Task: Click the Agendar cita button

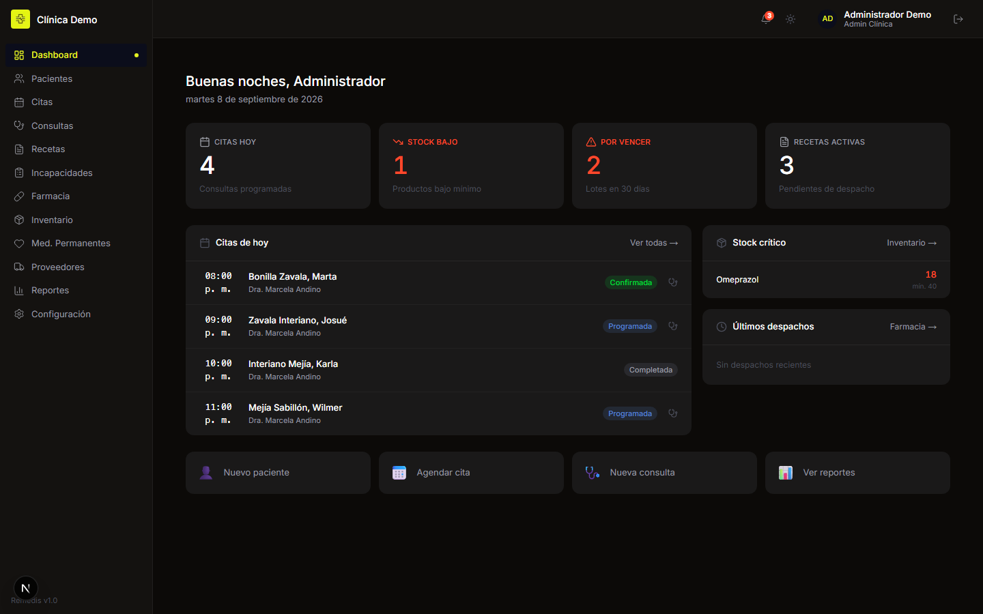Action: 471,473
